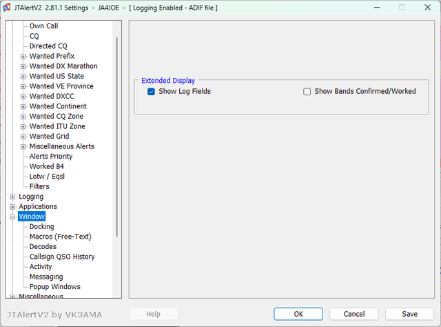Open Decodes window settings
The width and height of the screenshot is (441, 327).
(43, 247)
